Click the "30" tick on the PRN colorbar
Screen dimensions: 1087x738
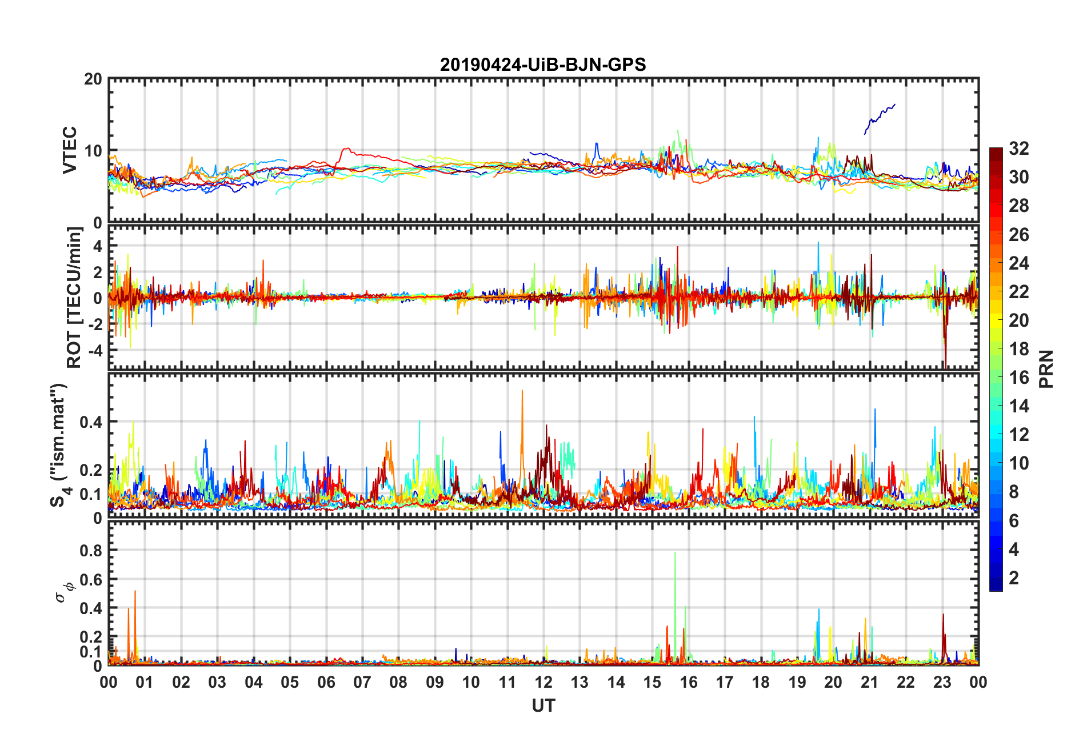1019,177
